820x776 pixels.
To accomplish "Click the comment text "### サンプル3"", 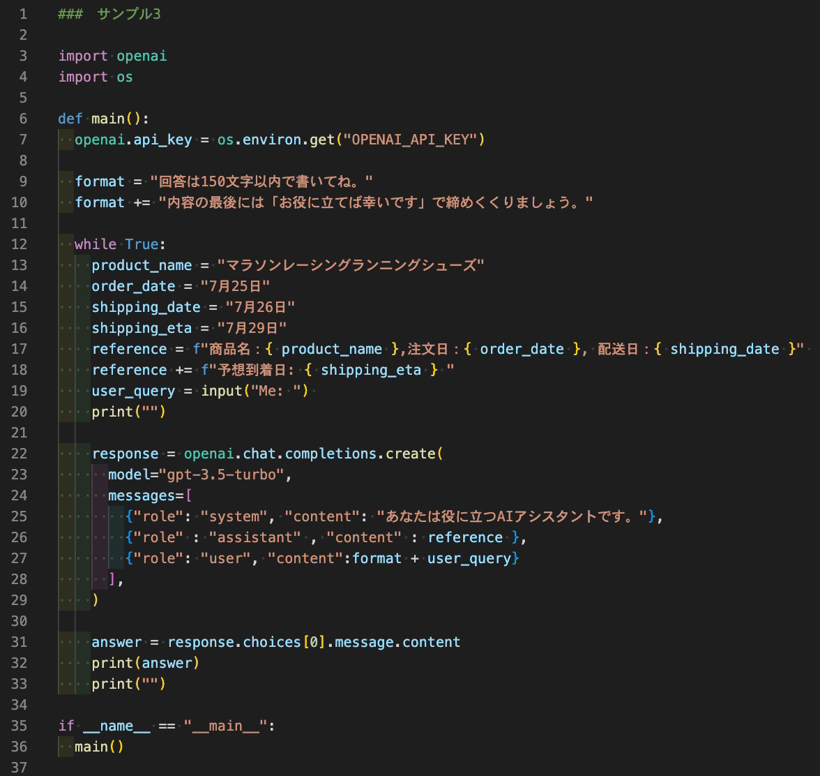I will coord(109,14).
